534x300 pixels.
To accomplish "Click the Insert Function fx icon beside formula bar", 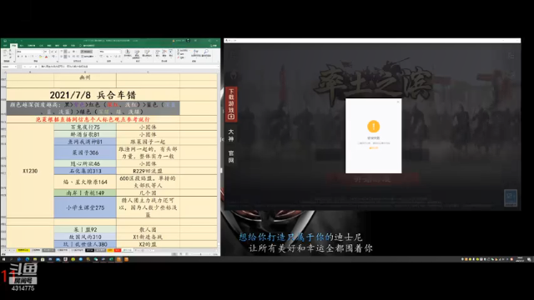I will pos(36,67).
